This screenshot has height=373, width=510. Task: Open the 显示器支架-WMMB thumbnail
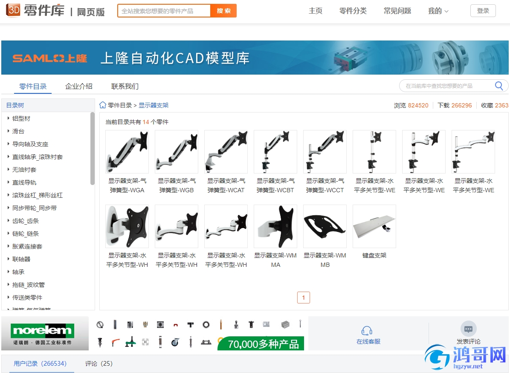[x=325, y=226]
